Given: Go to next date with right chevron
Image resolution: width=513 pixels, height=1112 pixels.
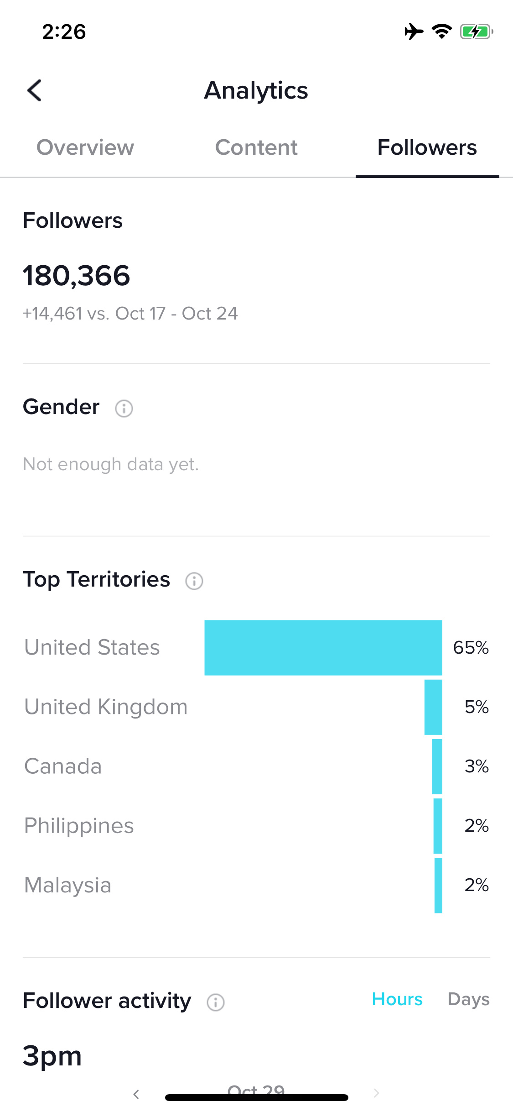Looking at the screenshot, I should tap(377, 1093).
